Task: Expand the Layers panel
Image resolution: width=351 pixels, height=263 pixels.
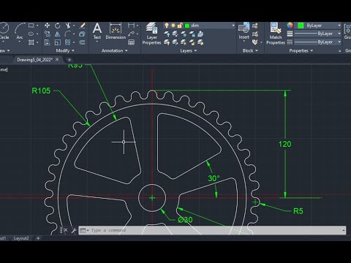Action: click(x=188, y=50)
